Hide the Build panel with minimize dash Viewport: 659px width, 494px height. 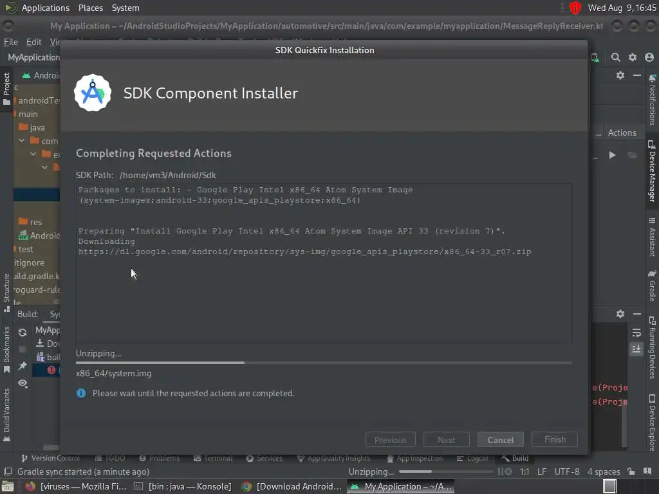[x=637, y=314]
